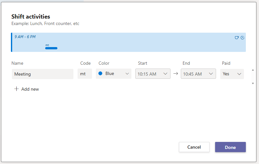Click the coffee cup break icon

click(237, 37)
